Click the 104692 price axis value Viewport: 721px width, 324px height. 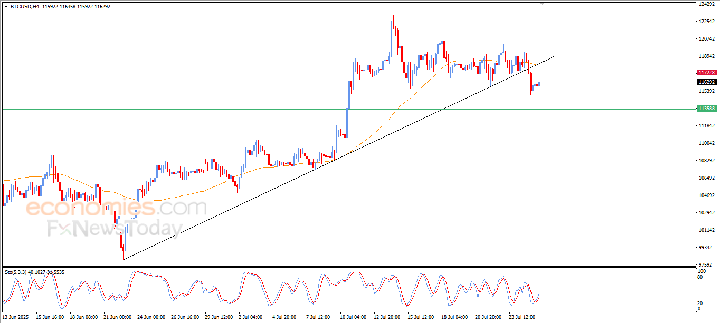706,195
